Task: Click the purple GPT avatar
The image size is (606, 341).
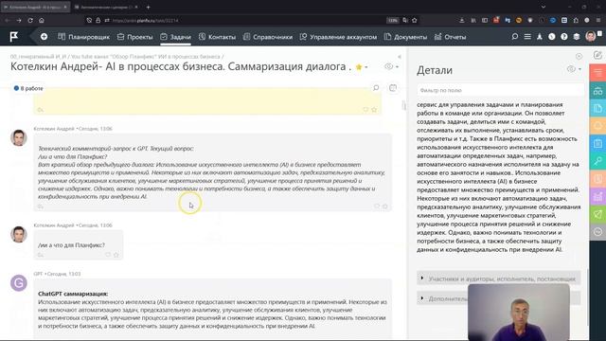Action: (19, 283)
